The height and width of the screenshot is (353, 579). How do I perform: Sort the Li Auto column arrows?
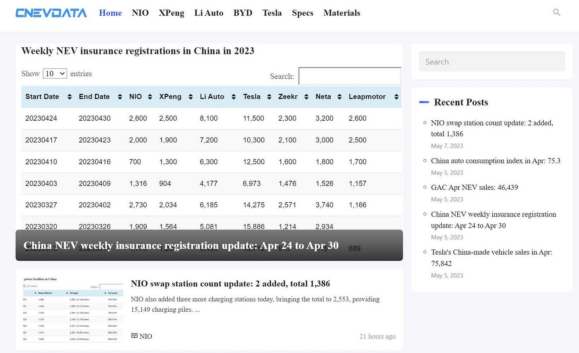point(233,97)
